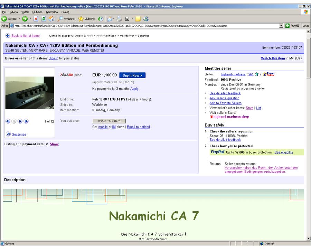Image resolution: width=311 pixels, height=249 pixels.
Task: Expand the Forward button history dropdown arrow
Action: tap(30, 19)
